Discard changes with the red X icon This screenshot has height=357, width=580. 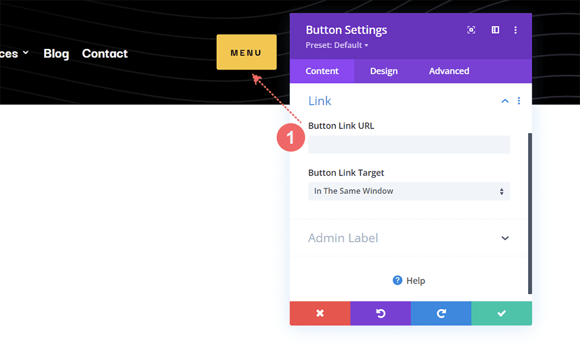[320, 313]
